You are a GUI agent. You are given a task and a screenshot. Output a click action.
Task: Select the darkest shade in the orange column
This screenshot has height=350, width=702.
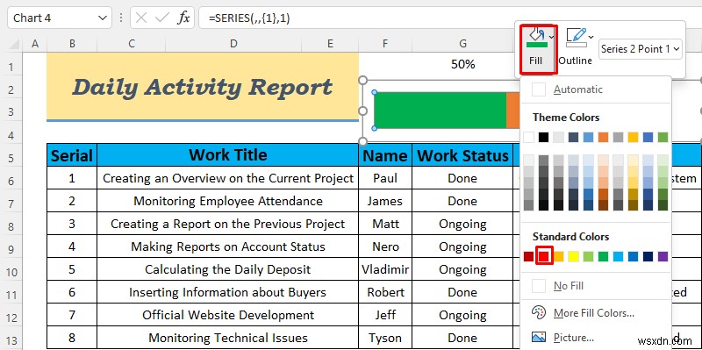tap(603, 205)
